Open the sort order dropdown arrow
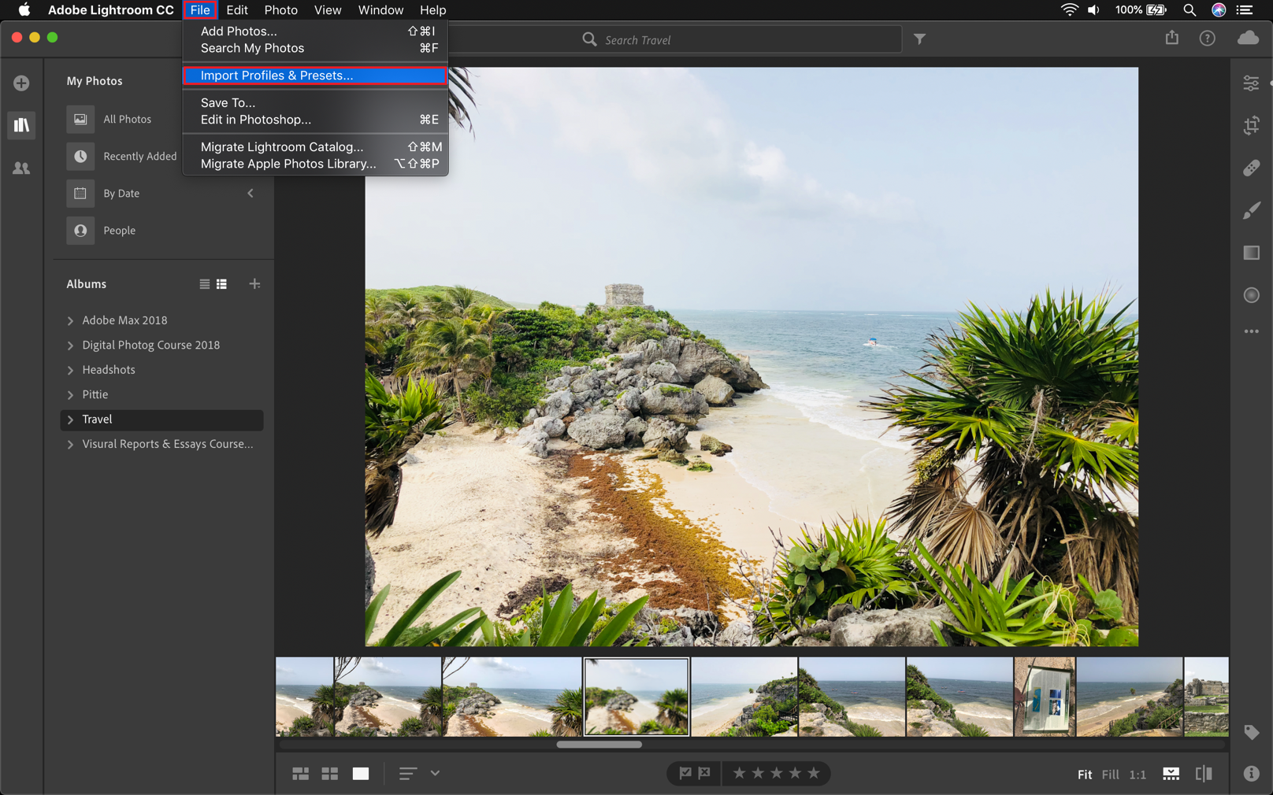Screen dimensions: 1273x795 pyautogui.click(x=435, y=774)
